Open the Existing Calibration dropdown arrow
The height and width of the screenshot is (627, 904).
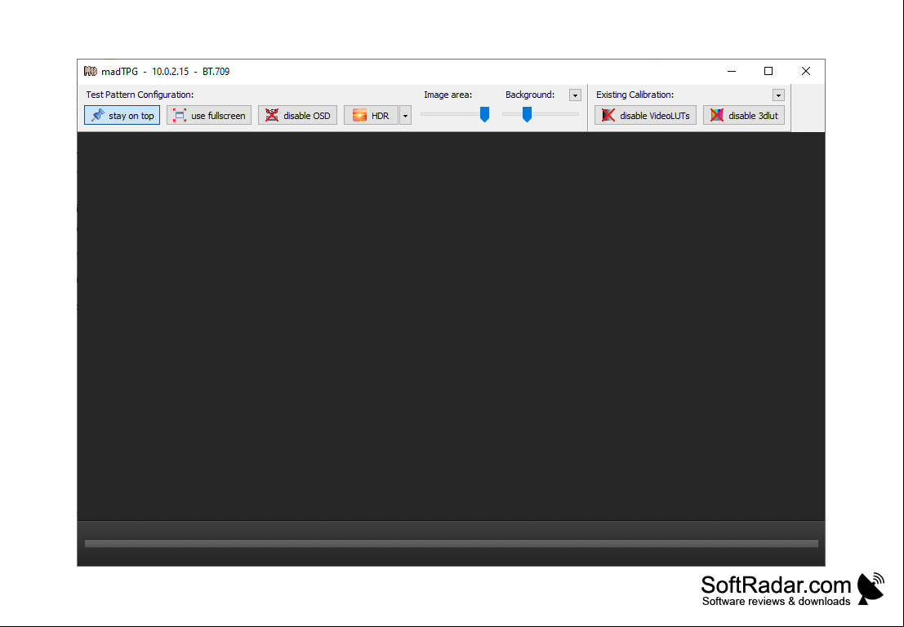click(778, 95)
